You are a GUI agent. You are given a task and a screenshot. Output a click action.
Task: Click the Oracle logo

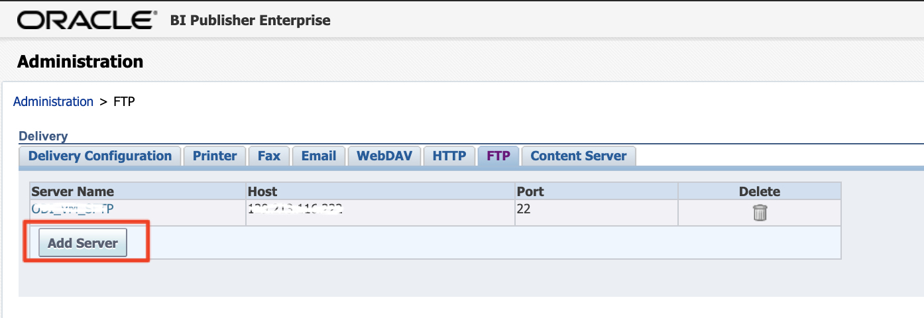point(87,21)
